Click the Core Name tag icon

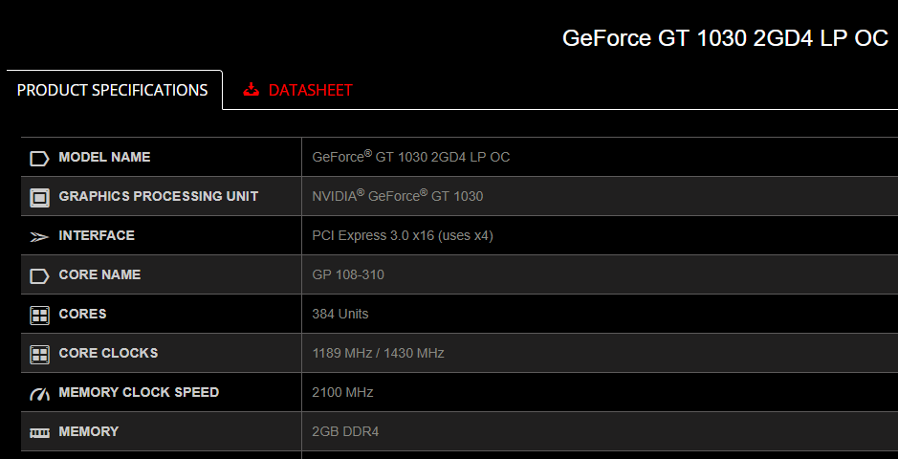click(x=39, y=276)
